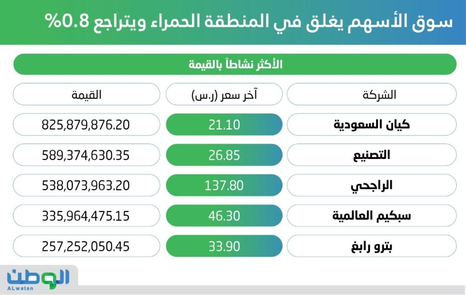The width and height of the screenshot is (466, 295).
Task: Click the 21.10 price pill
Action: (x=224, y=124)
